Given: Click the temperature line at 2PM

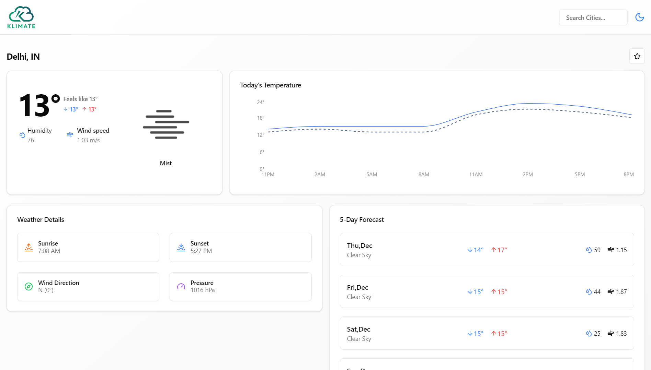Looking at the screenshot, I should click(x=528, y=104).
